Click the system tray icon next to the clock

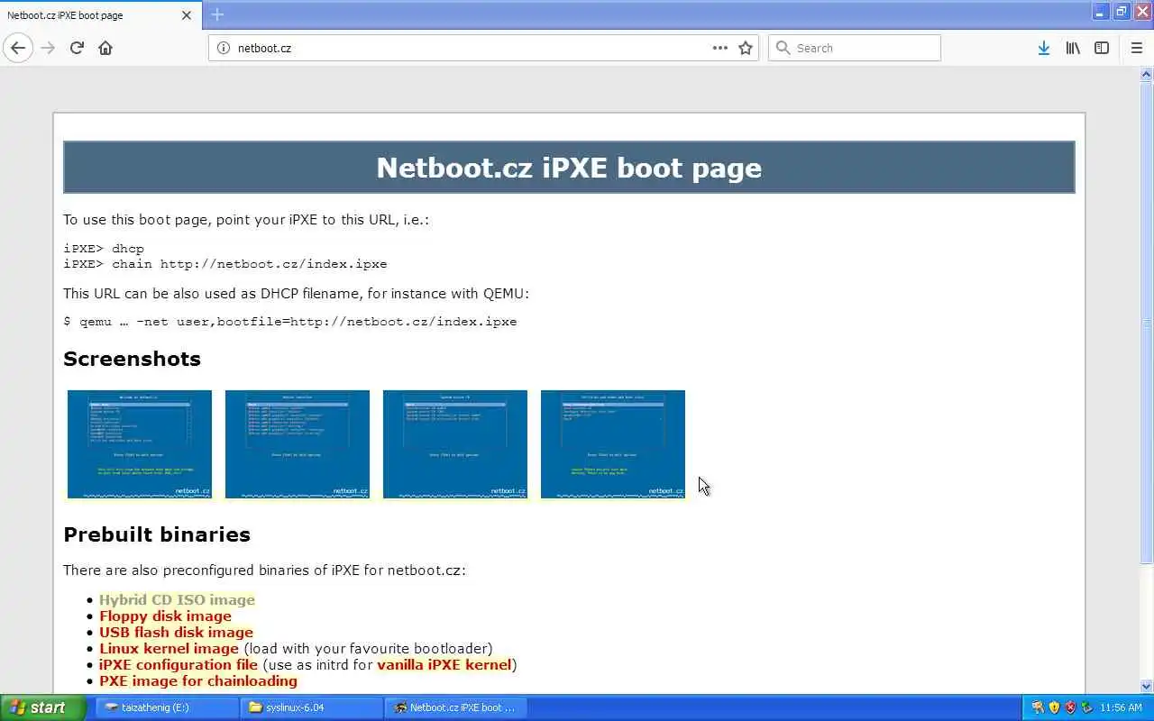tap(1086, 707)
